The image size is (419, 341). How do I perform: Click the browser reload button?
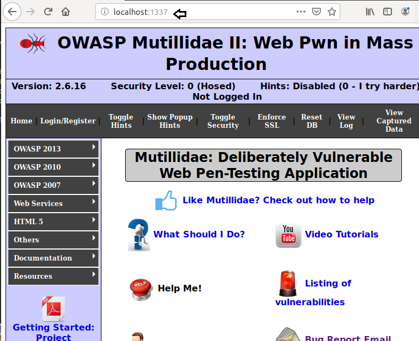(48, 12)
